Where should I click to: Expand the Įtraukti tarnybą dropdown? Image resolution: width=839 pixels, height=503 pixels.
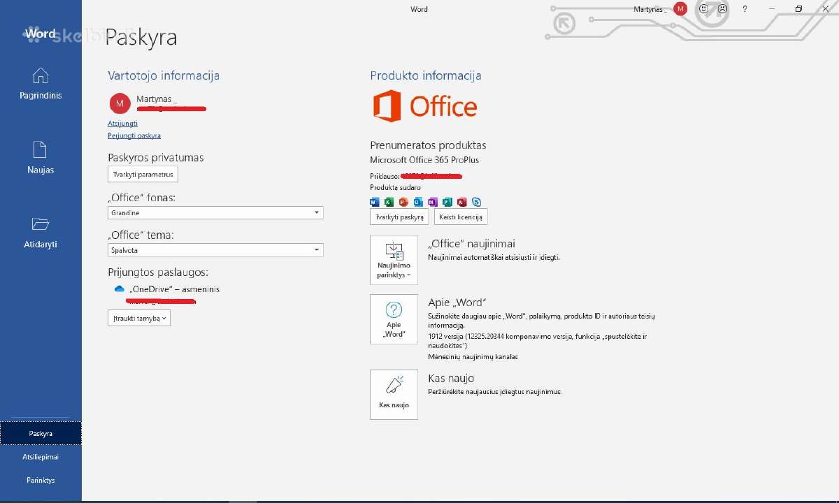pos(139,319)
